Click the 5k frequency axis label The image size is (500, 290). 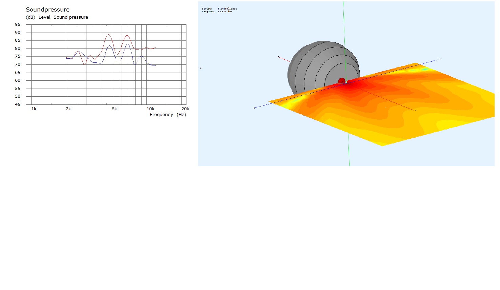point(115,109)
